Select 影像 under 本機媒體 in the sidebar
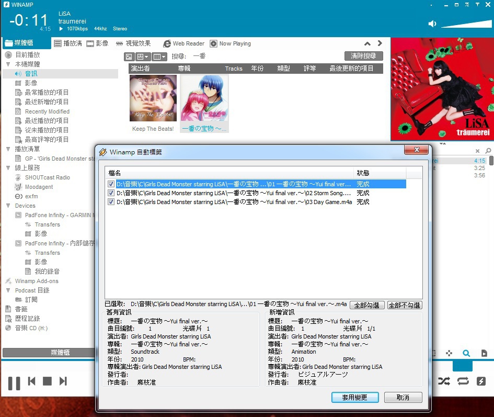This screenshot has height=417, width=494. [31, 83]
